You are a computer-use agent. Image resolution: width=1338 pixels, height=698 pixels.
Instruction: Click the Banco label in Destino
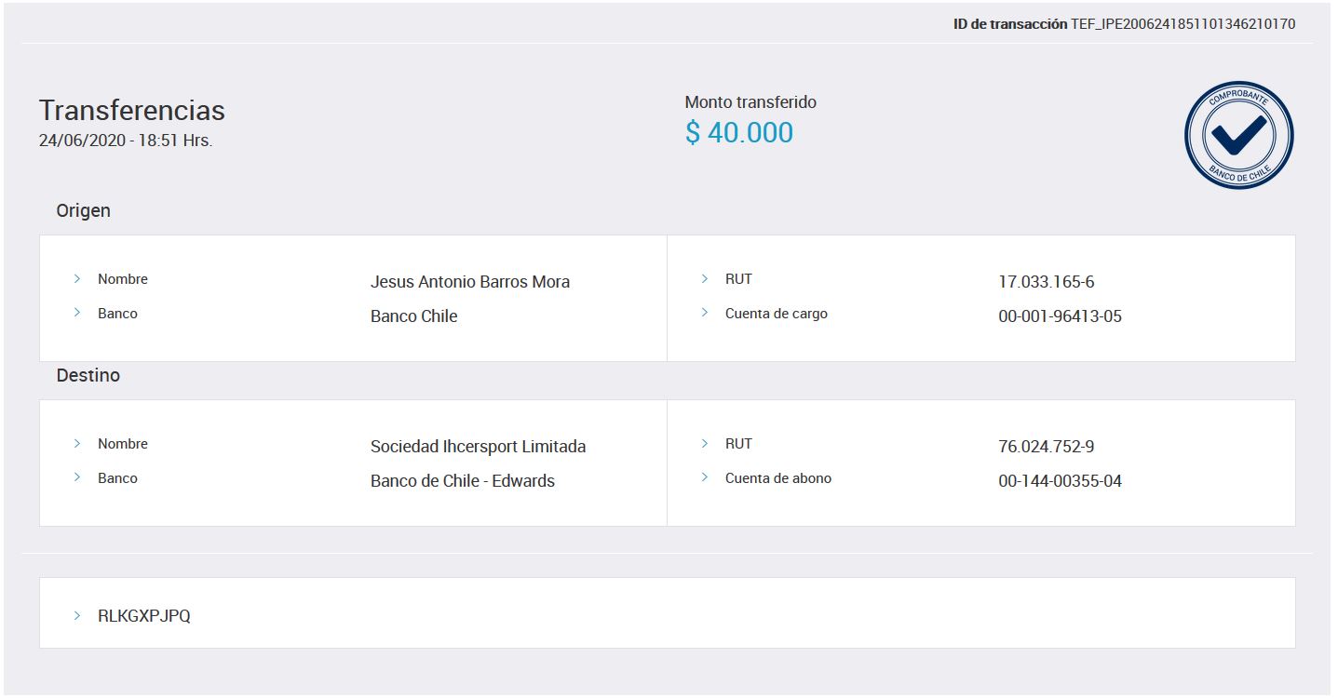tap(117, 478)
